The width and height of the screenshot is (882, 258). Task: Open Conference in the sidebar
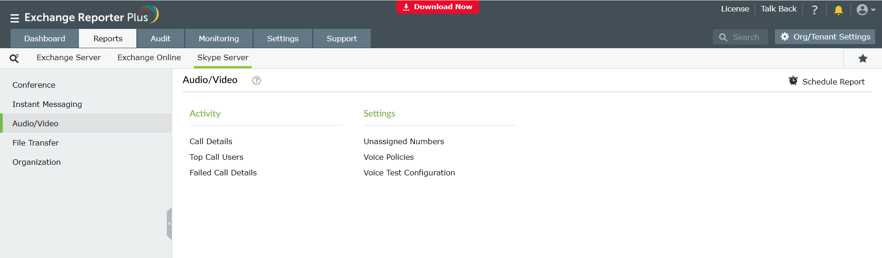tap(86, 85)
